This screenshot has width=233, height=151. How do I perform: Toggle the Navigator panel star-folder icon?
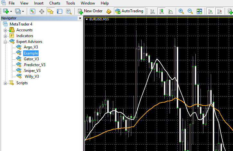tap(51, 11)
